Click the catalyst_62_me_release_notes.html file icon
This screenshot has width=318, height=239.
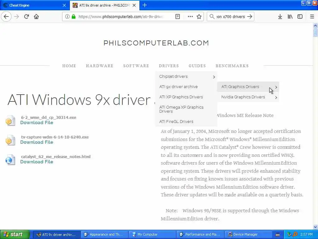[x=10, y=160]
